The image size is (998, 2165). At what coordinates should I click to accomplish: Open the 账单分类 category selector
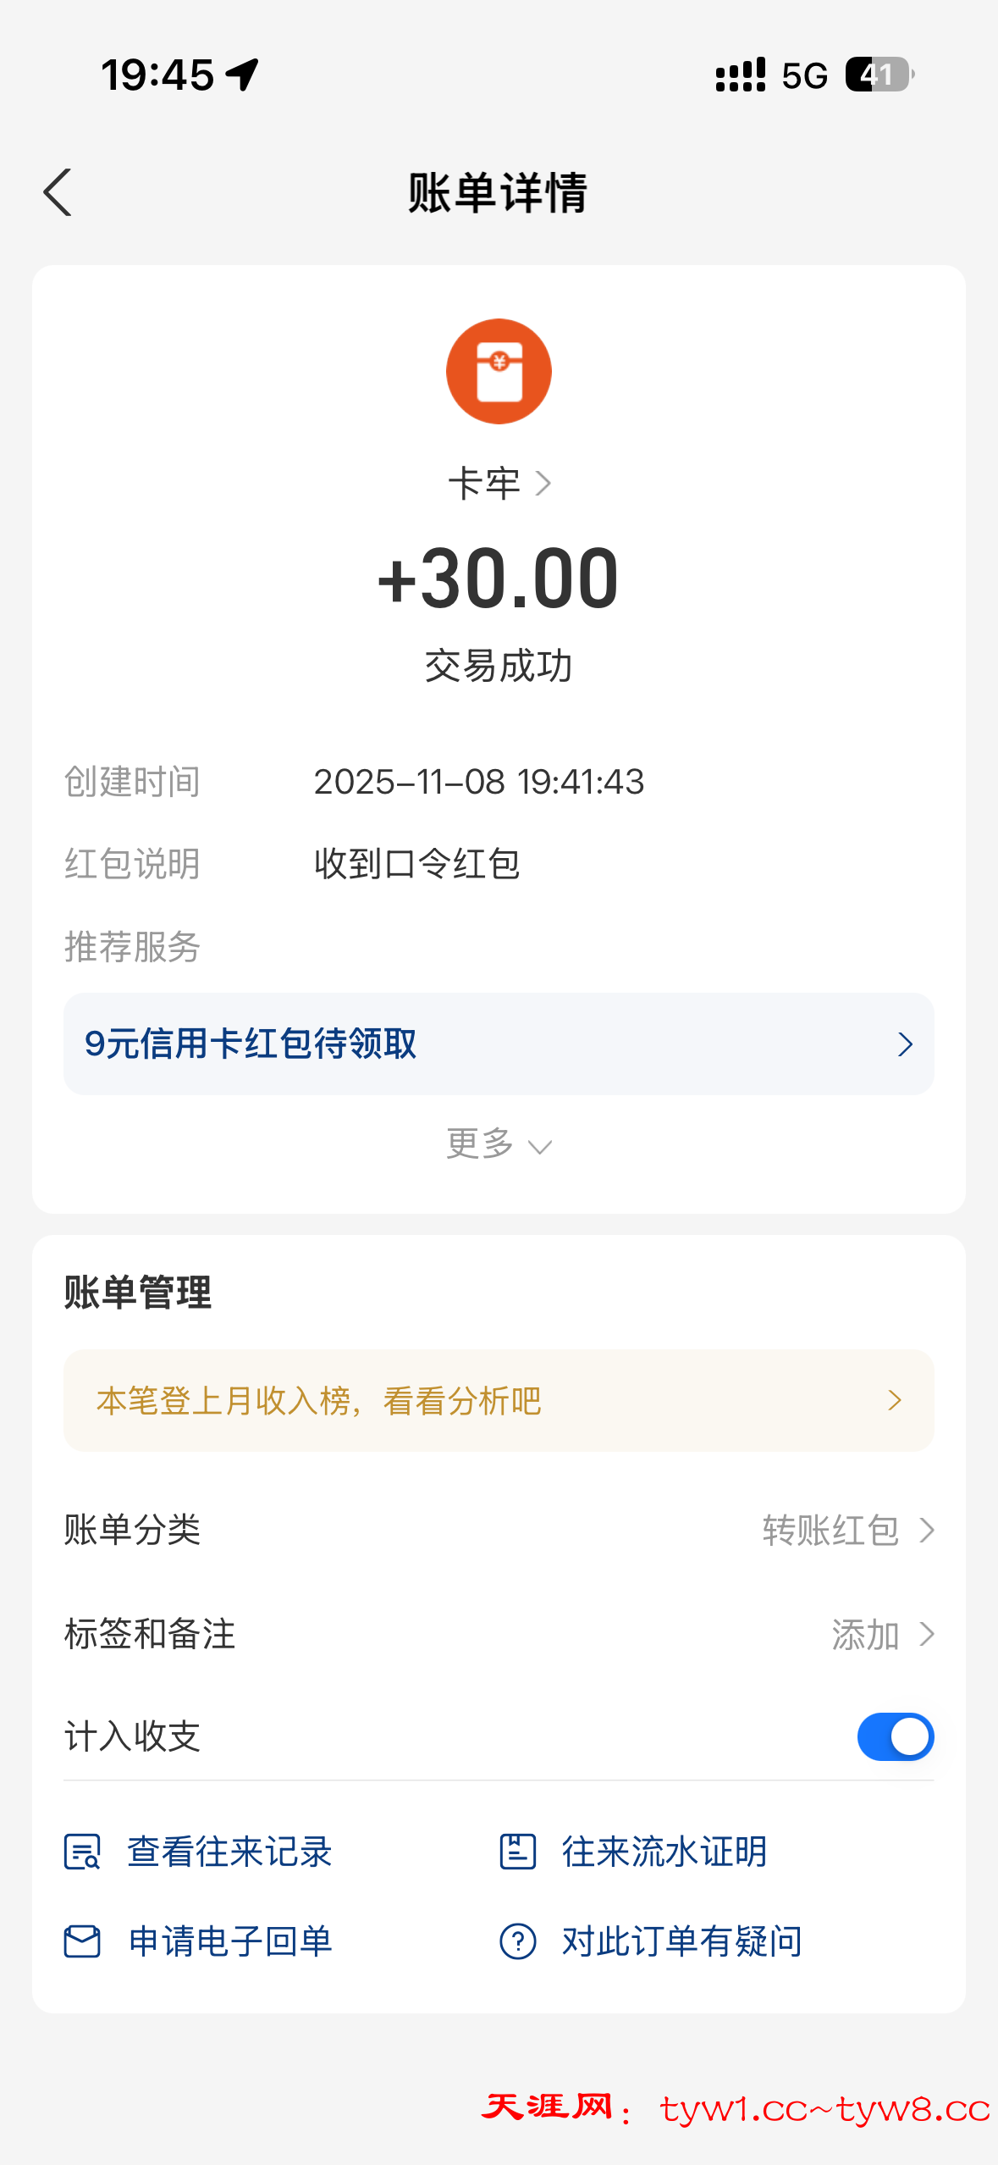pyautogui.click(x=846, y=1531)
